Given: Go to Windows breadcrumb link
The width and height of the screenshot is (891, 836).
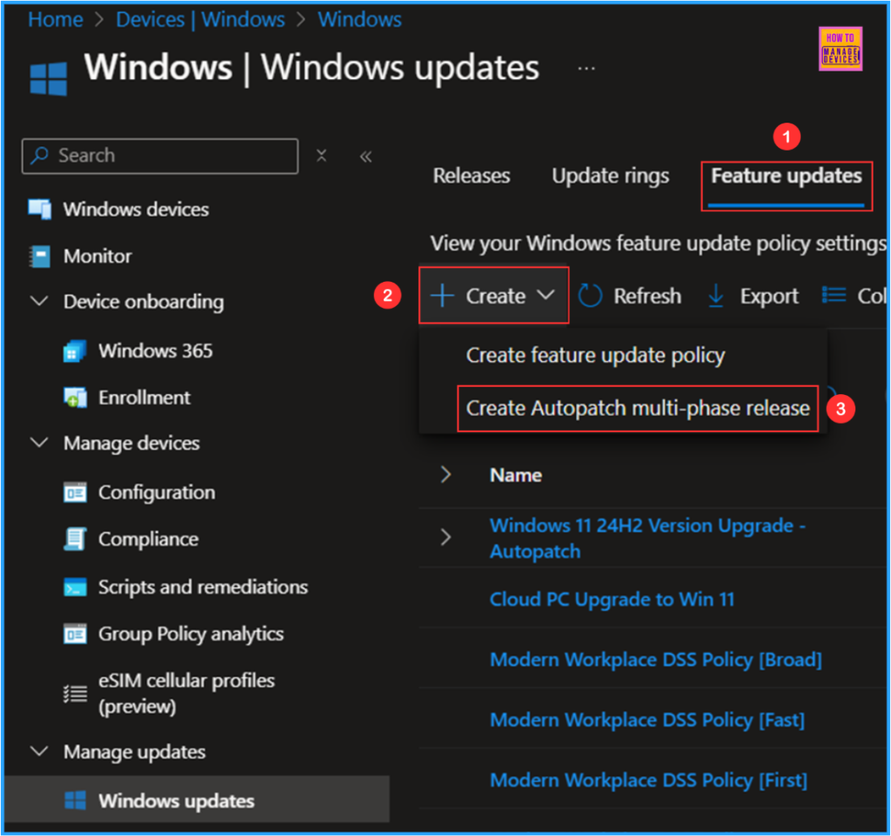Looking at the screenshot, I should [x=359, y=19].
